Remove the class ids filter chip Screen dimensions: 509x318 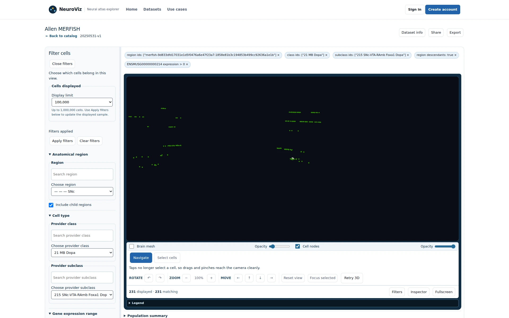click(x=326, y=55)
